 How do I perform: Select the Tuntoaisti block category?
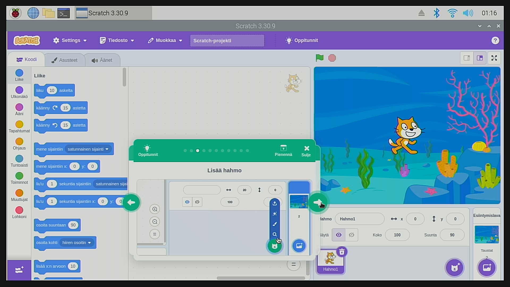coord(19,161)
